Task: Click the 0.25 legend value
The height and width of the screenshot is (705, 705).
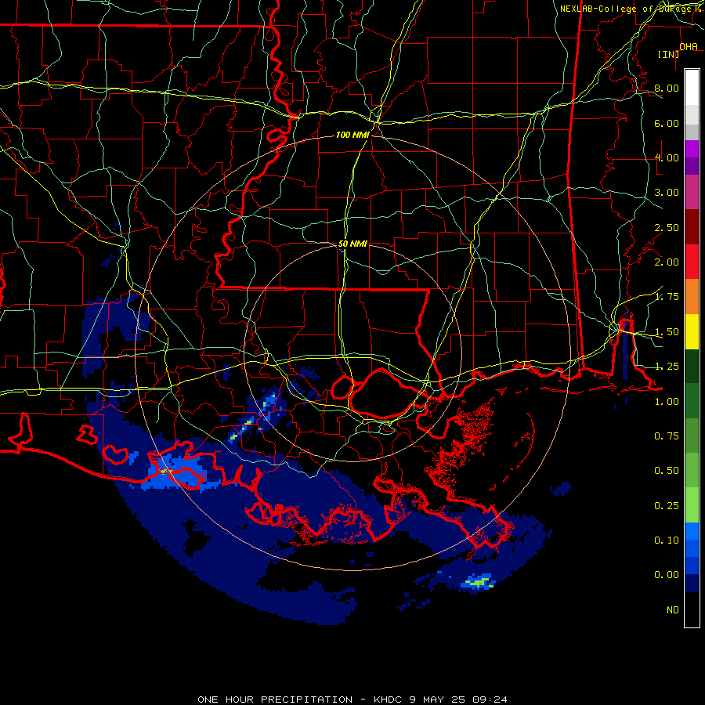Action: (x=666, y=506)
